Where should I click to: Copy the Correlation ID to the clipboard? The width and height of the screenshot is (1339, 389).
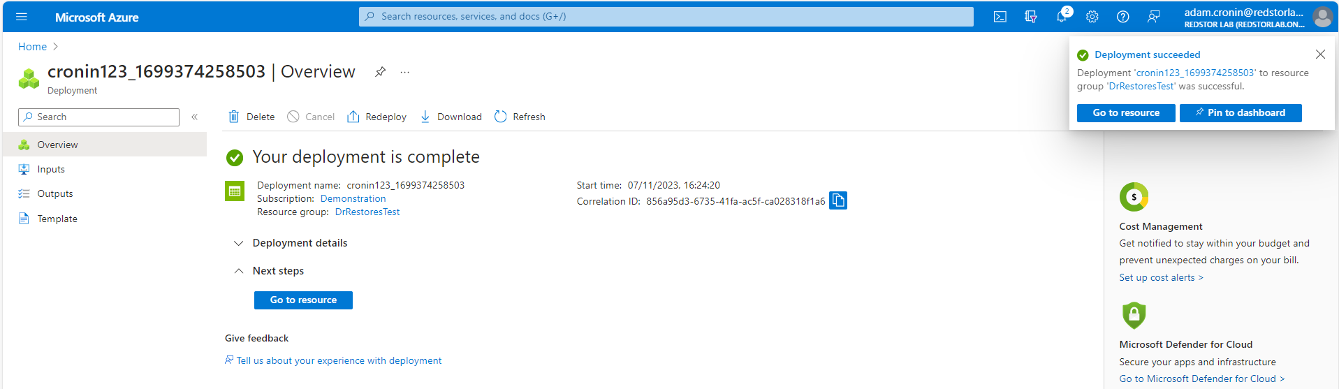(838, 200)
